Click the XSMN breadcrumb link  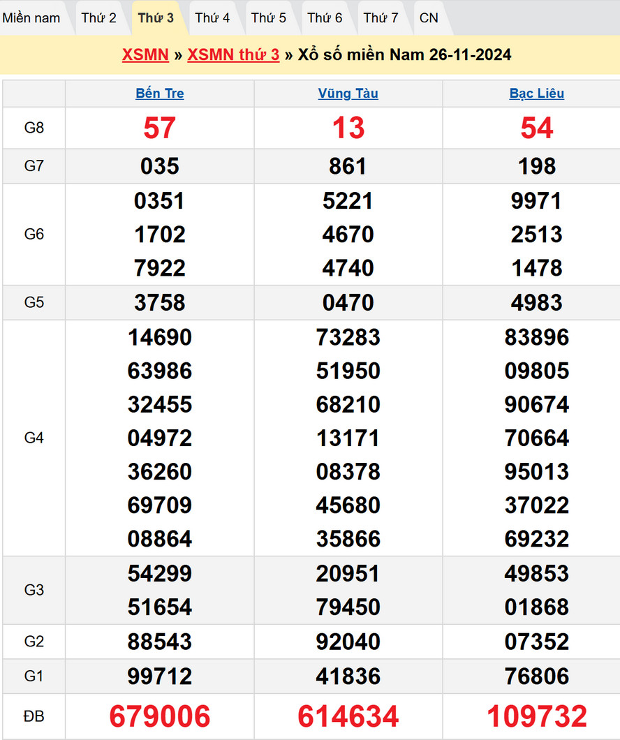coord(145,55)
